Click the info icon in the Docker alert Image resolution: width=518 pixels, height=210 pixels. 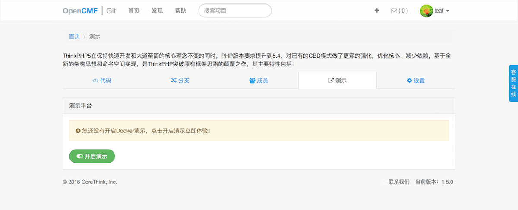click(78, 130)
